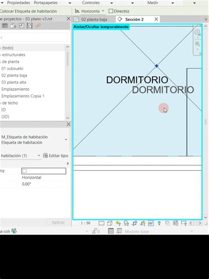Click the Sección 2 tab view icon
Screen dimensions: 209x279
coord(120,19)
